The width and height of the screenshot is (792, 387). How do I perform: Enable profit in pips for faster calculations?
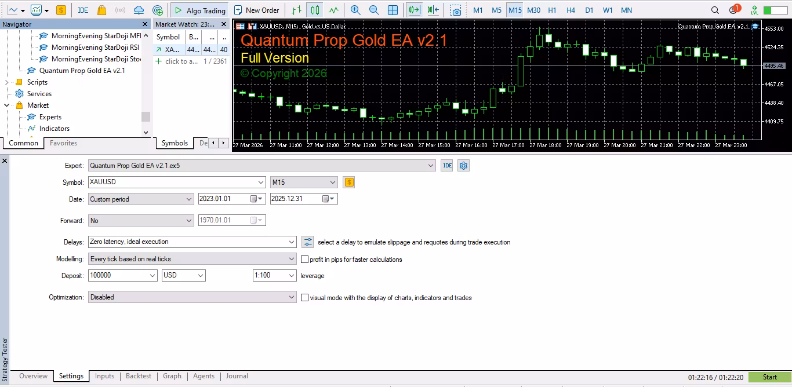point(305,260)
